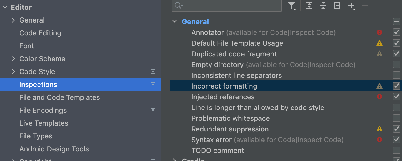This screenshot has height=161, width=402.
Task: Click the error severity icon for Annotator
Action: [x=379, y=32]
